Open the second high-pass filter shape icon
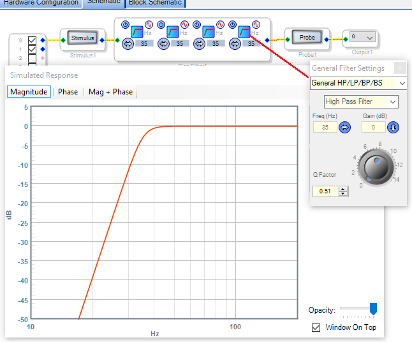This screenshot has height=342, width=412. [x=173, y=32]
